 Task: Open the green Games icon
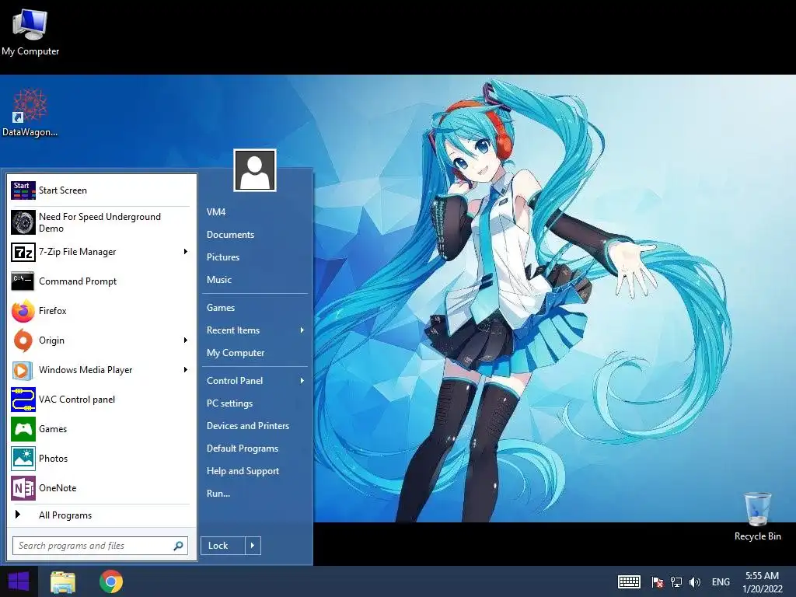pos(23,429)
